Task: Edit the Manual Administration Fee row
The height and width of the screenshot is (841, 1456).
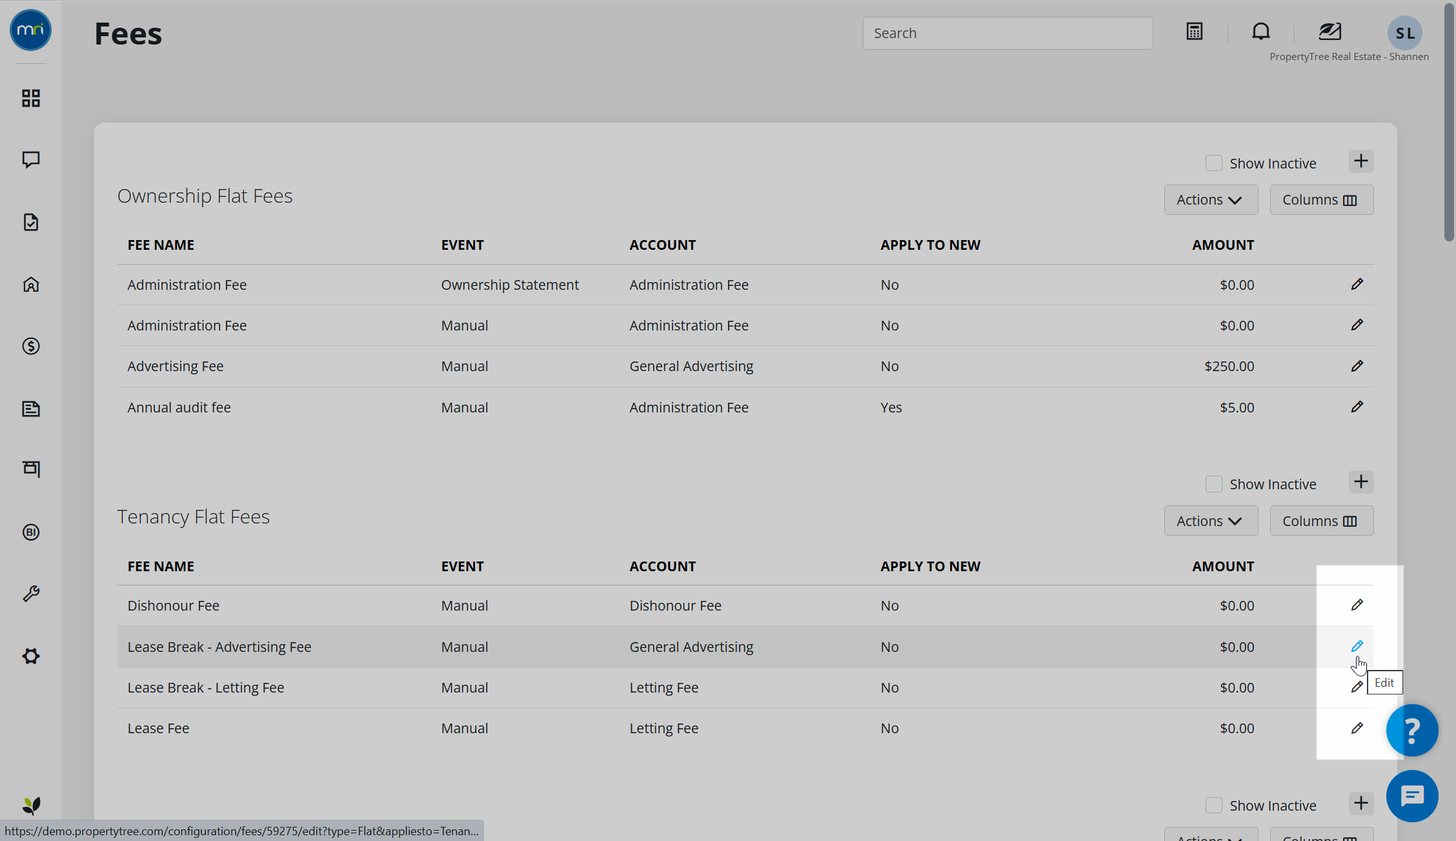Action: pos(1357,325)
